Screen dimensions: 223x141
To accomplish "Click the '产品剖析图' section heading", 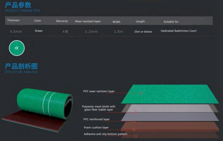I will [21, 66].
